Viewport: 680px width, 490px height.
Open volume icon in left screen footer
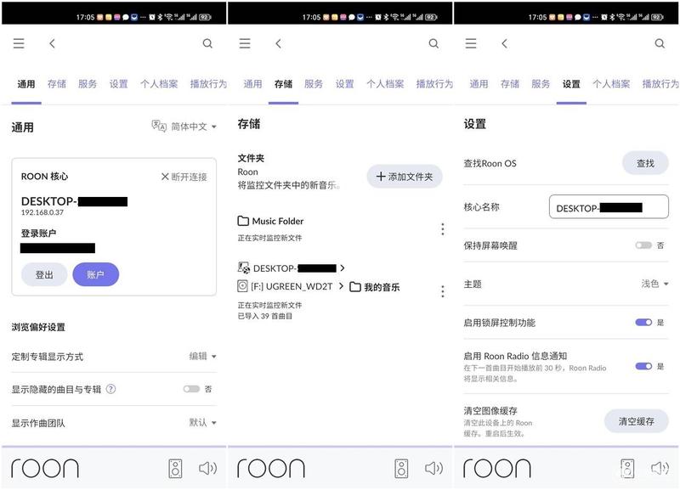pos(207,468)
